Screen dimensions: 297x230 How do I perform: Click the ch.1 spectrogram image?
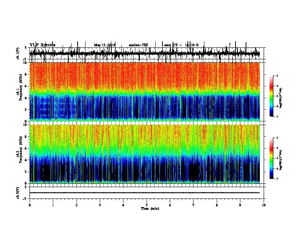(144, 92)
